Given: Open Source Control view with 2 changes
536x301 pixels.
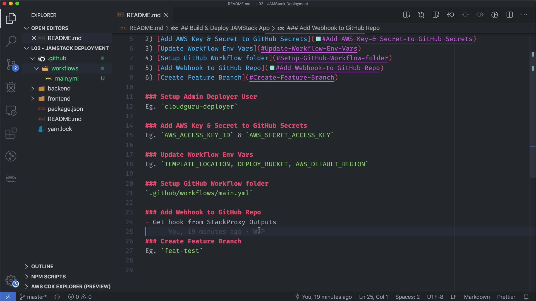Looking at the screenshot, I should [11, 64].
